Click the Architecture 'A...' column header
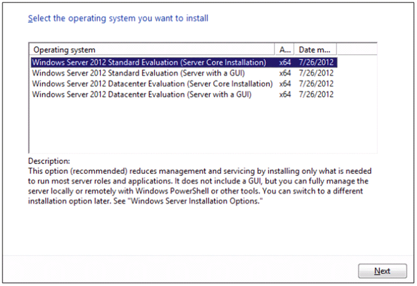 284,50
